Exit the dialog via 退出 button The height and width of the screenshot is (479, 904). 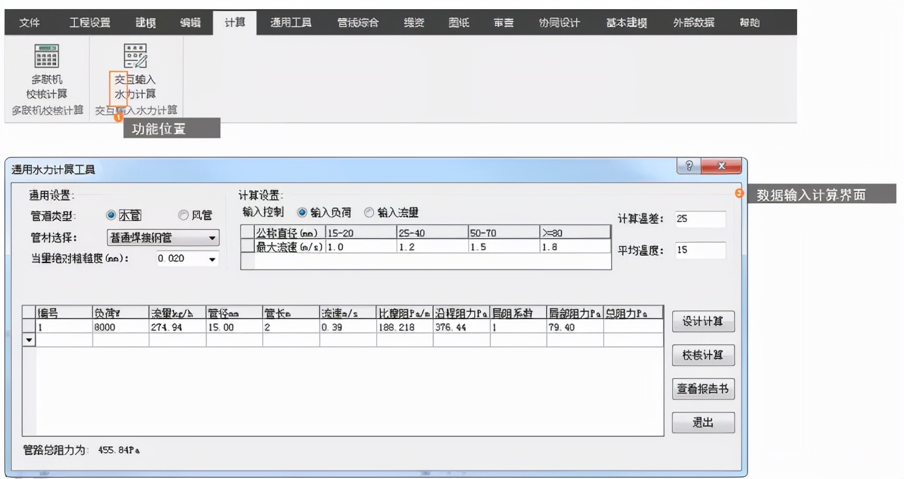[702, 421]
